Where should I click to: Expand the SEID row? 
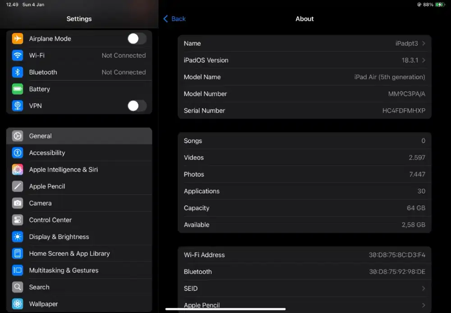[423, 288]
